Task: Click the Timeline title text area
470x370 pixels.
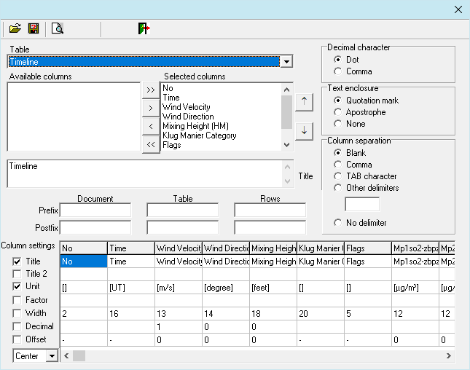Action: click(x=146, y=174)
